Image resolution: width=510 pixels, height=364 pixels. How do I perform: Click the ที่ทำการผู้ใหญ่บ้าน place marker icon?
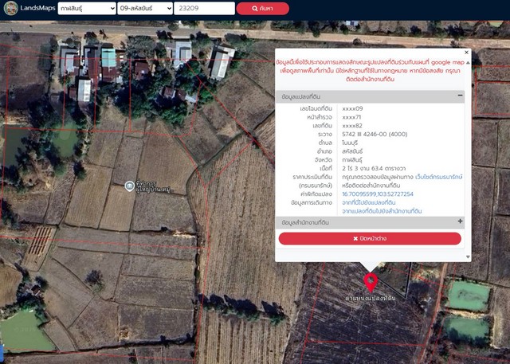pyautogui.click(x=129, y=186)
